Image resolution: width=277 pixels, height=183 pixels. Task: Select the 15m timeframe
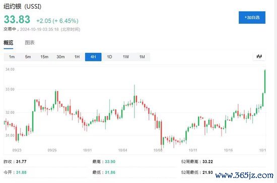click(44, 57)
